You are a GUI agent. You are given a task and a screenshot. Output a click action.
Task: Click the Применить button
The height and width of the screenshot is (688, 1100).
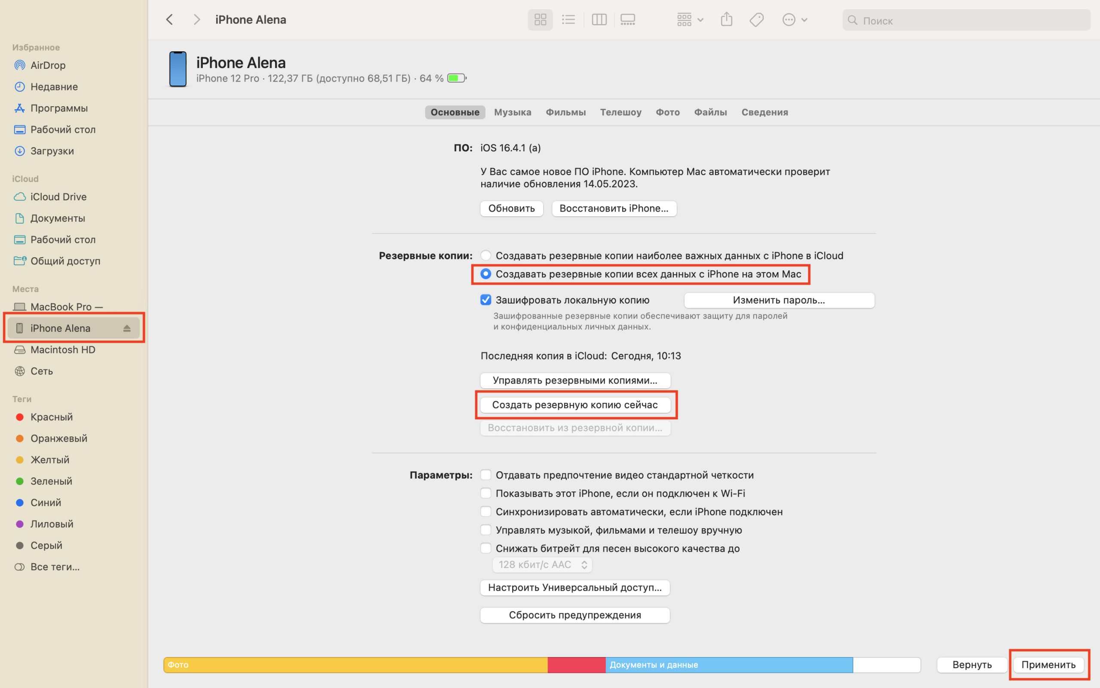[x=1048, y=665]
